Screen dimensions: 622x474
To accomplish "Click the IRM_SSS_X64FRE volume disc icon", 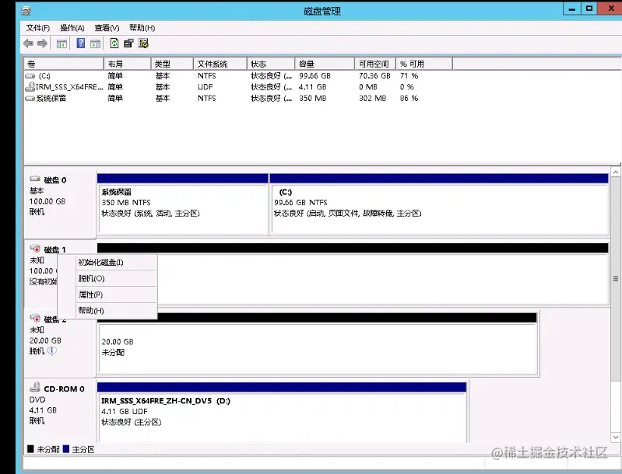I will 30,86.
